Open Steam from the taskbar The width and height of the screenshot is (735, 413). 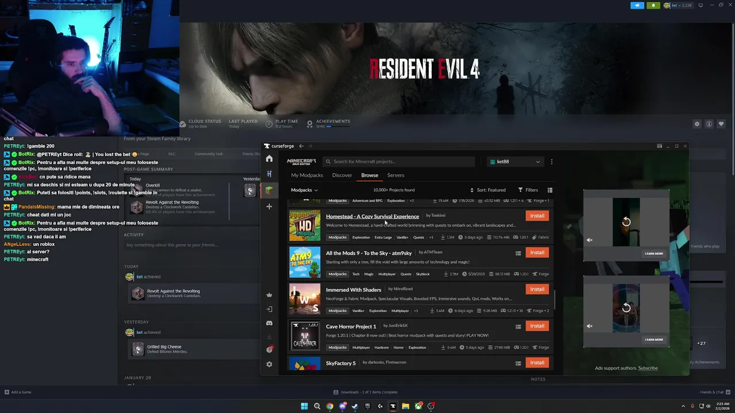tap(355, 406)
